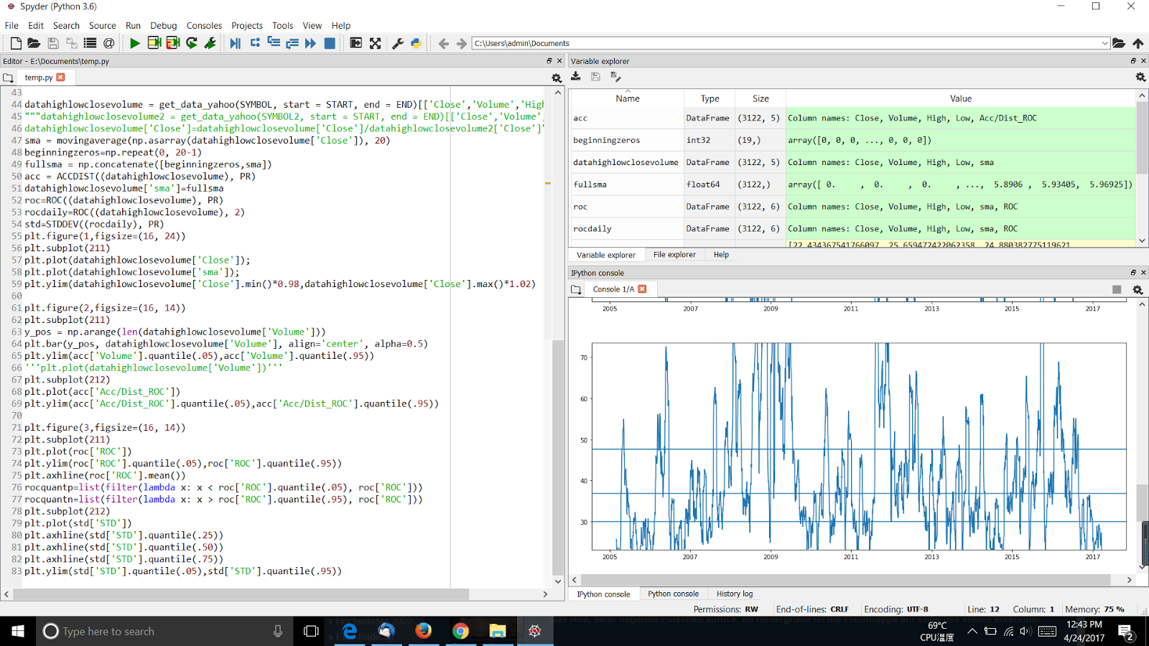This screenshot has height=646, width=1149.
Task: Browse for a working directory
Action: (1119, 44)
